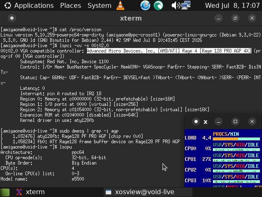Open the System menu

point(99,5)
